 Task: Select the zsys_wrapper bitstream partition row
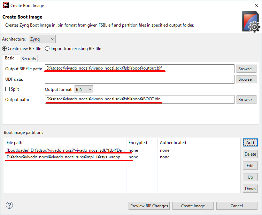coord(65,157)
